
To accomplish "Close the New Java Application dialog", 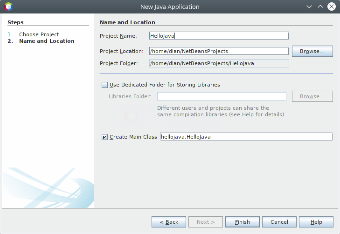I will 332,7.
